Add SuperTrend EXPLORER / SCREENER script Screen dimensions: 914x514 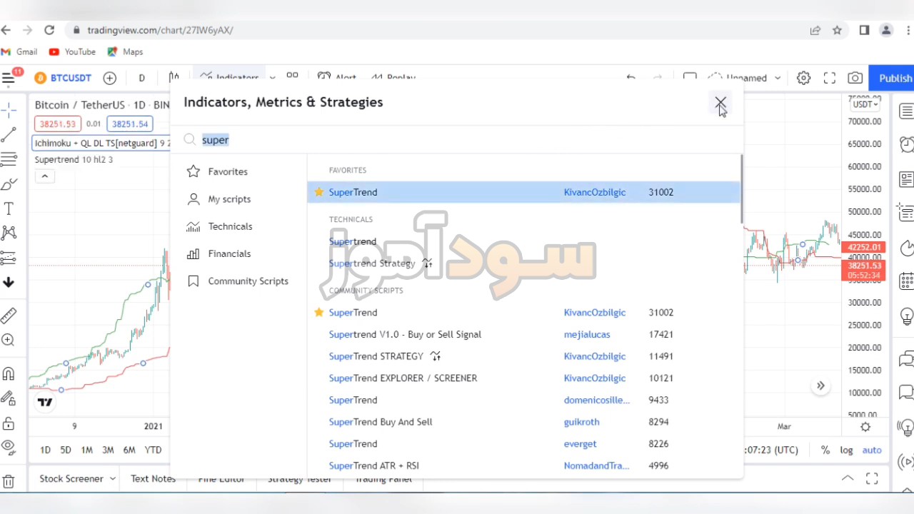403,378
